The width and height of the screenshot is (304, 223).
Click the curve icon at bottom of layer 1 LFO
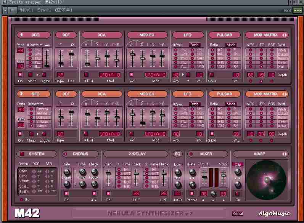[199, 81]
